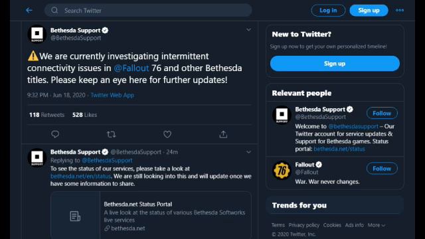Open Bethesda Support avatar on main tweet
Viewport: 425px width, 239px height.
(x=37, y=34)
